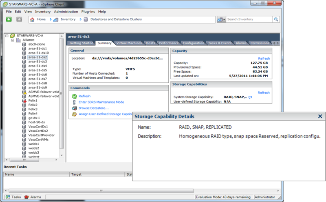Viewport: 326px width, 202px height.
Task: Switch to the Alarms tab
Action: coord(241,43)
